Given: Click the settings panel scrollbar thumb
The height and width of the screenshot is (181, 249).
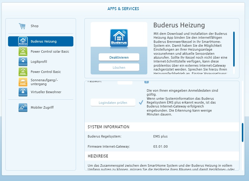Looking at the screenshot, I should click(x=242, y=132).
